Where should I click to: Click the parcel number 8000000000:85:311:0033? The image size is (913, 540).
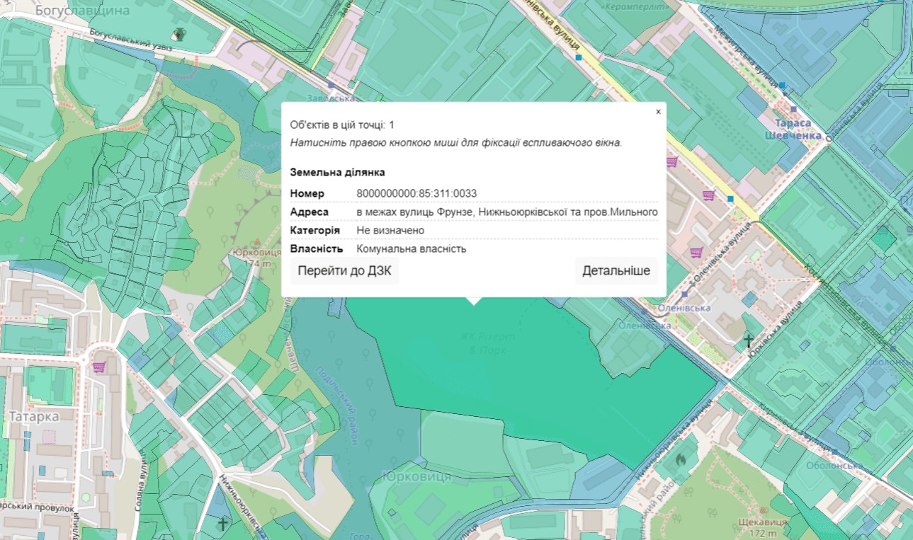pyautogui.click(x=416, y=194)
